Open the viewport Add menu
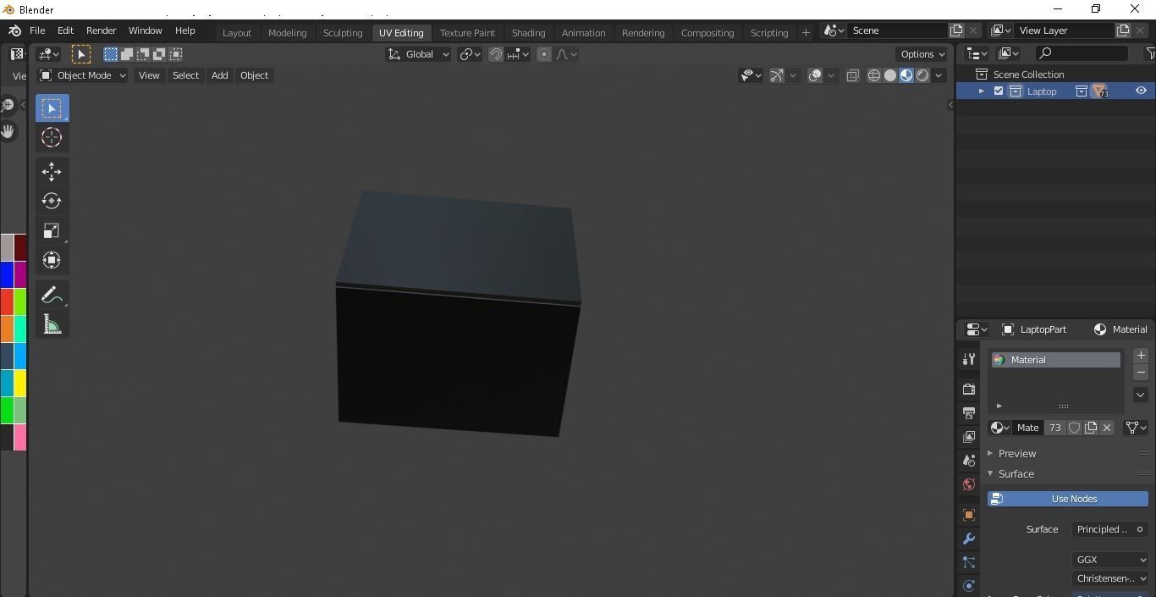Image resolution: width=1156 pixels, height=597 pixels. 219,75
